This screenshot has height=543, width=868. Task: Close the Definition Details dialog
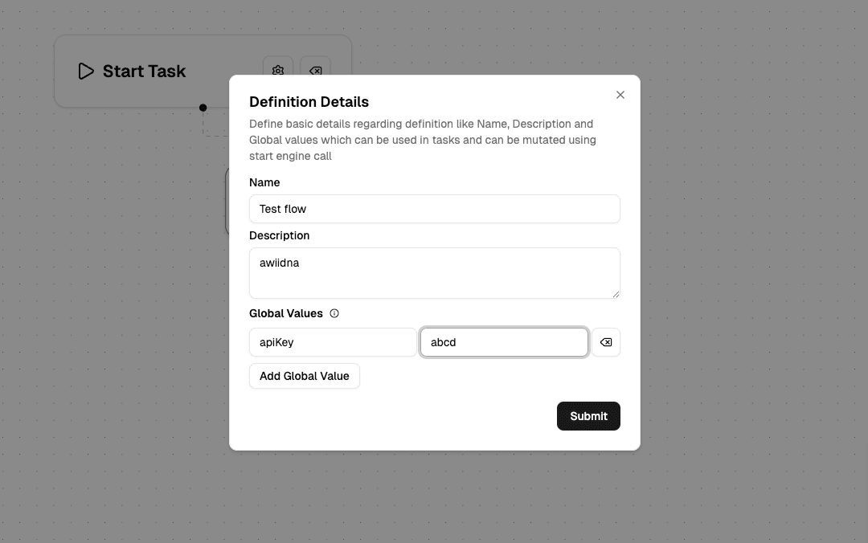[620, 95]
